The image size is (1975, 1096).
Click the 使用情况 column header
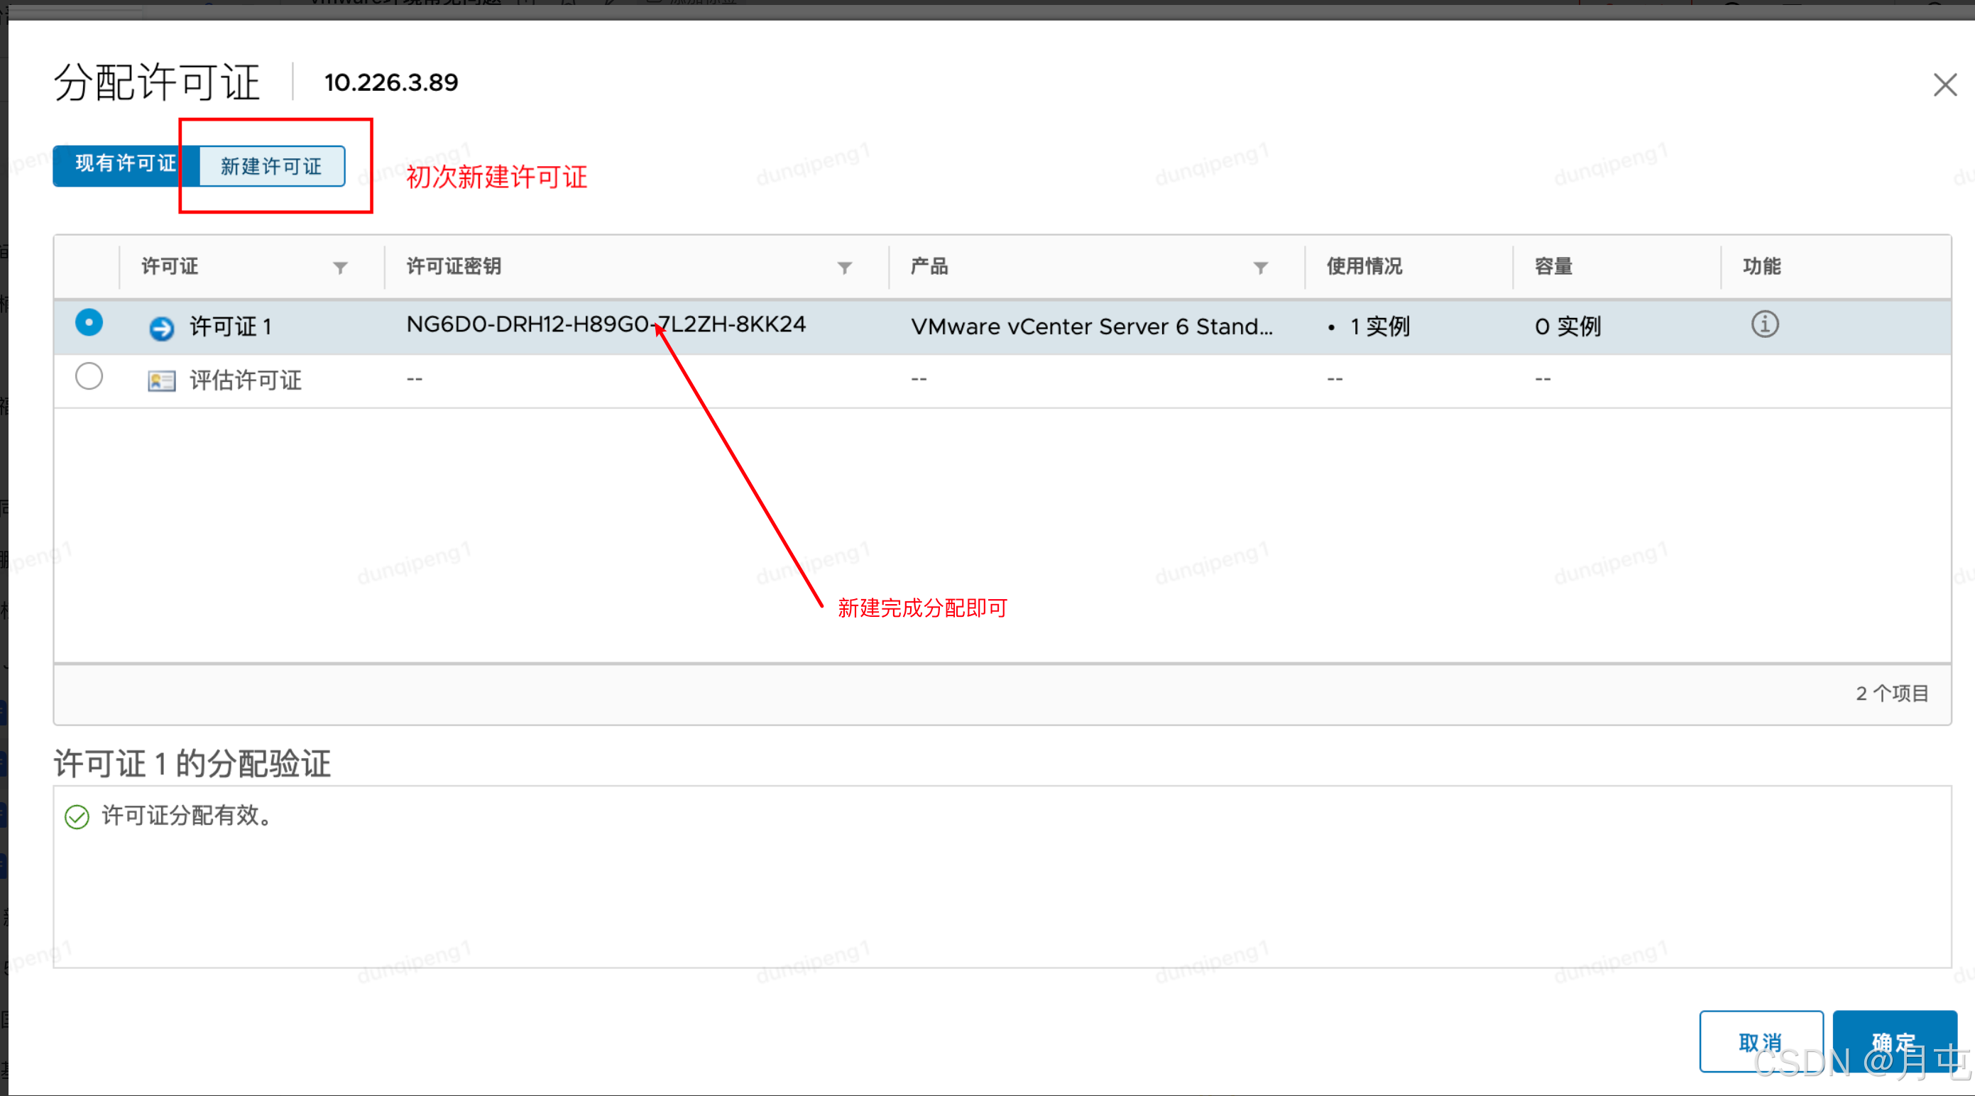[x=1364, y=267]
